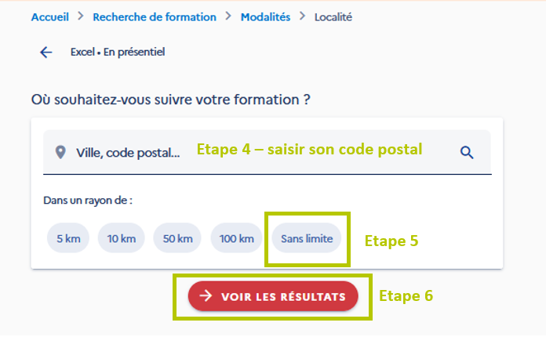This screenshot has width=546, height=337.
Task: Open the Recherche de formation breadcrumb
Action: (x=155, y=16)
